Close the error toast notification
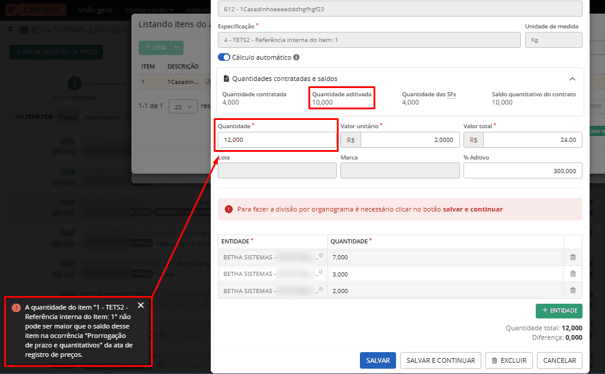This screenshot has height=374, width=605. tap(140, 305)
